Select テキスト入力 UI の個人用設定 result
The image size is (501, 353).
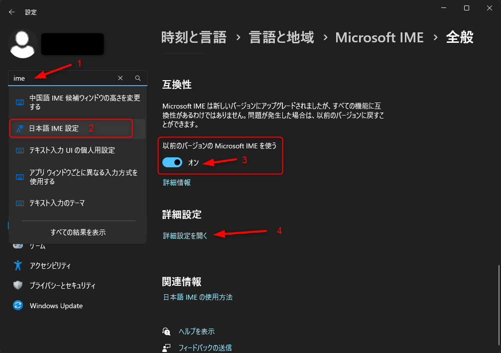(x=78, y=150)
